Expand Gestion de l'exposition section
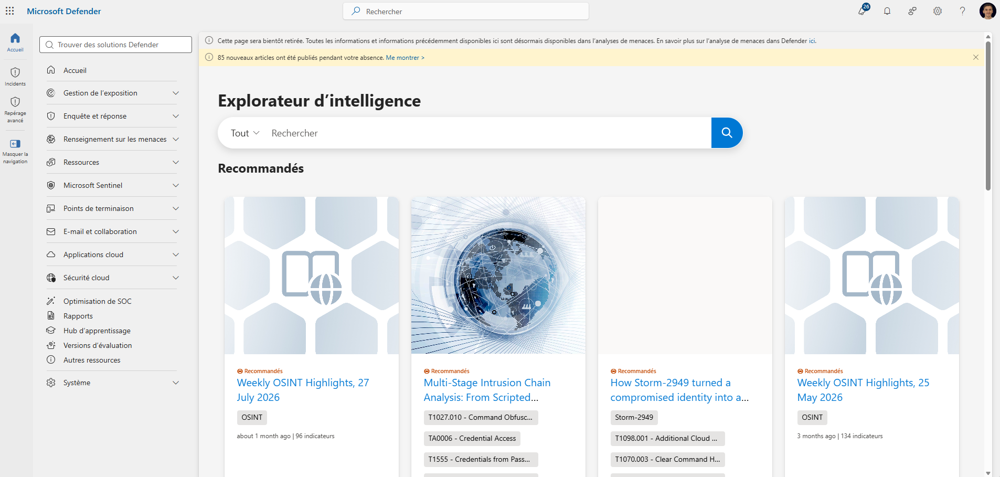Viewport: 1000px width, 477px height. pos(113,93)
